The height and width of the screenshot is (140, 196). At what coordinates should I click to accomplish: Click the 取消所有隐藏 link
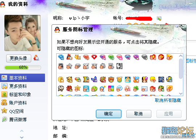[x=168, y=100]
